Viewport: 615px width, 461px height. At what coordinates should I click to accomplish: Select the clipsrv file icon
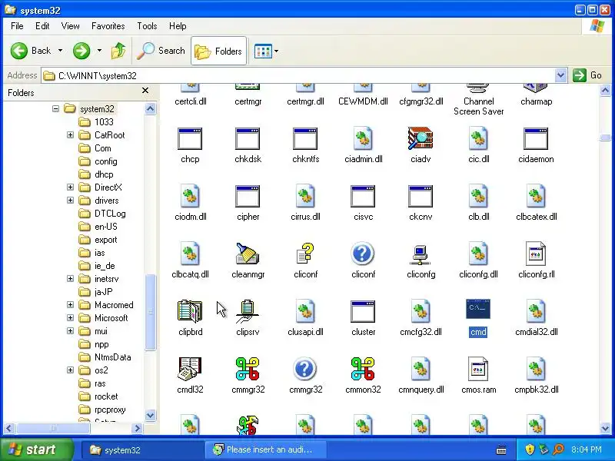coord(247,311)
